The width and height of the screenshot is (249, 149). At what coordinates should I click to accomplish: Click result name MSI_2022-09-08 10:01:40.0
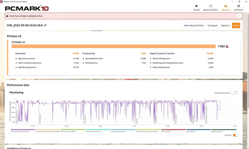point(25,25)
